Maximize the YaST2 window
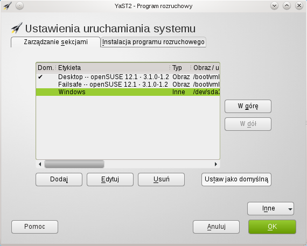This screenshot has width=307, height=246. (x=287, y=6)
